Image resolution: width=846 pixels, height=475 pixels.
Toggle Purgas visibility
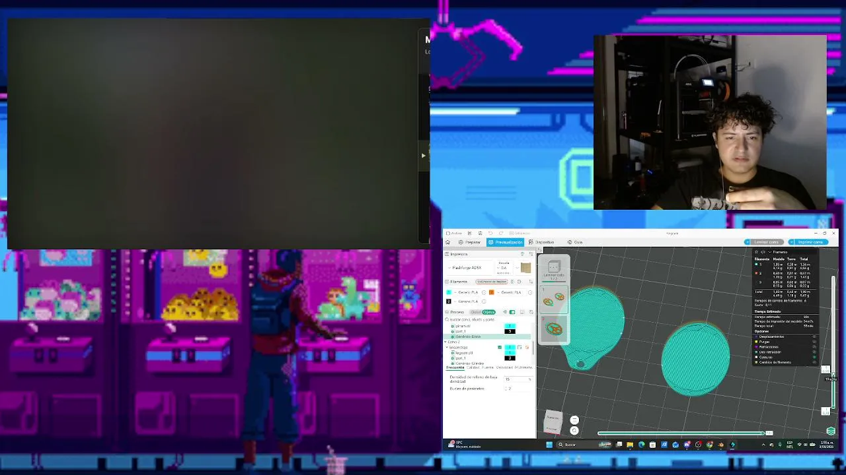click(x=814, y=342)
